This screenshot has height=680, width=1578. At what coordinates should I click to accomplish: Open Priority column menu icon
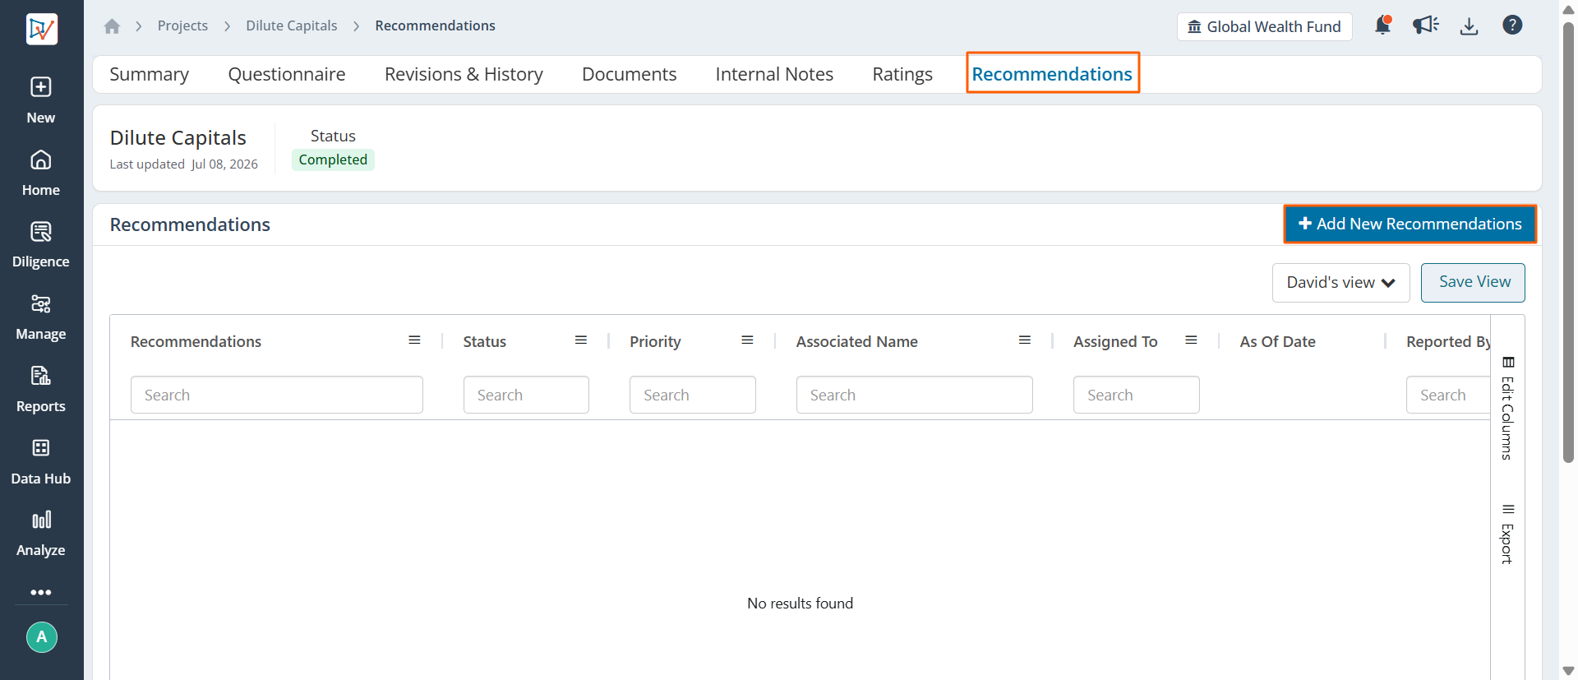(748, 340)
